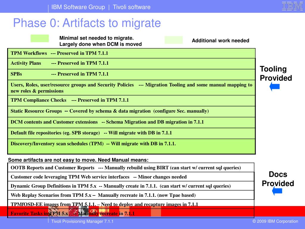Viewport: 305px width, 229px height.
Task: Click 'Some artifacts are not easy to move' heading
Action: coord(78,160)
